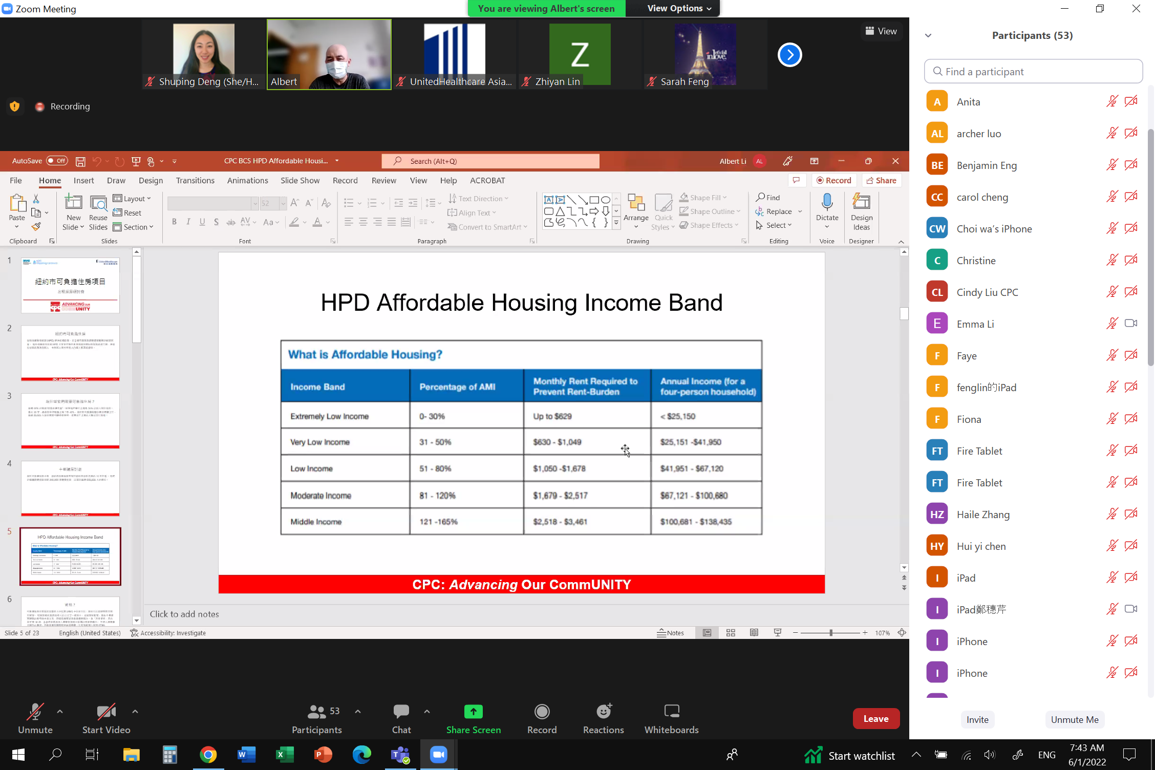Viewport: 1155px width, 770px height.
Task: Click the Participants icon showing 53
Action: pos(317,712)
